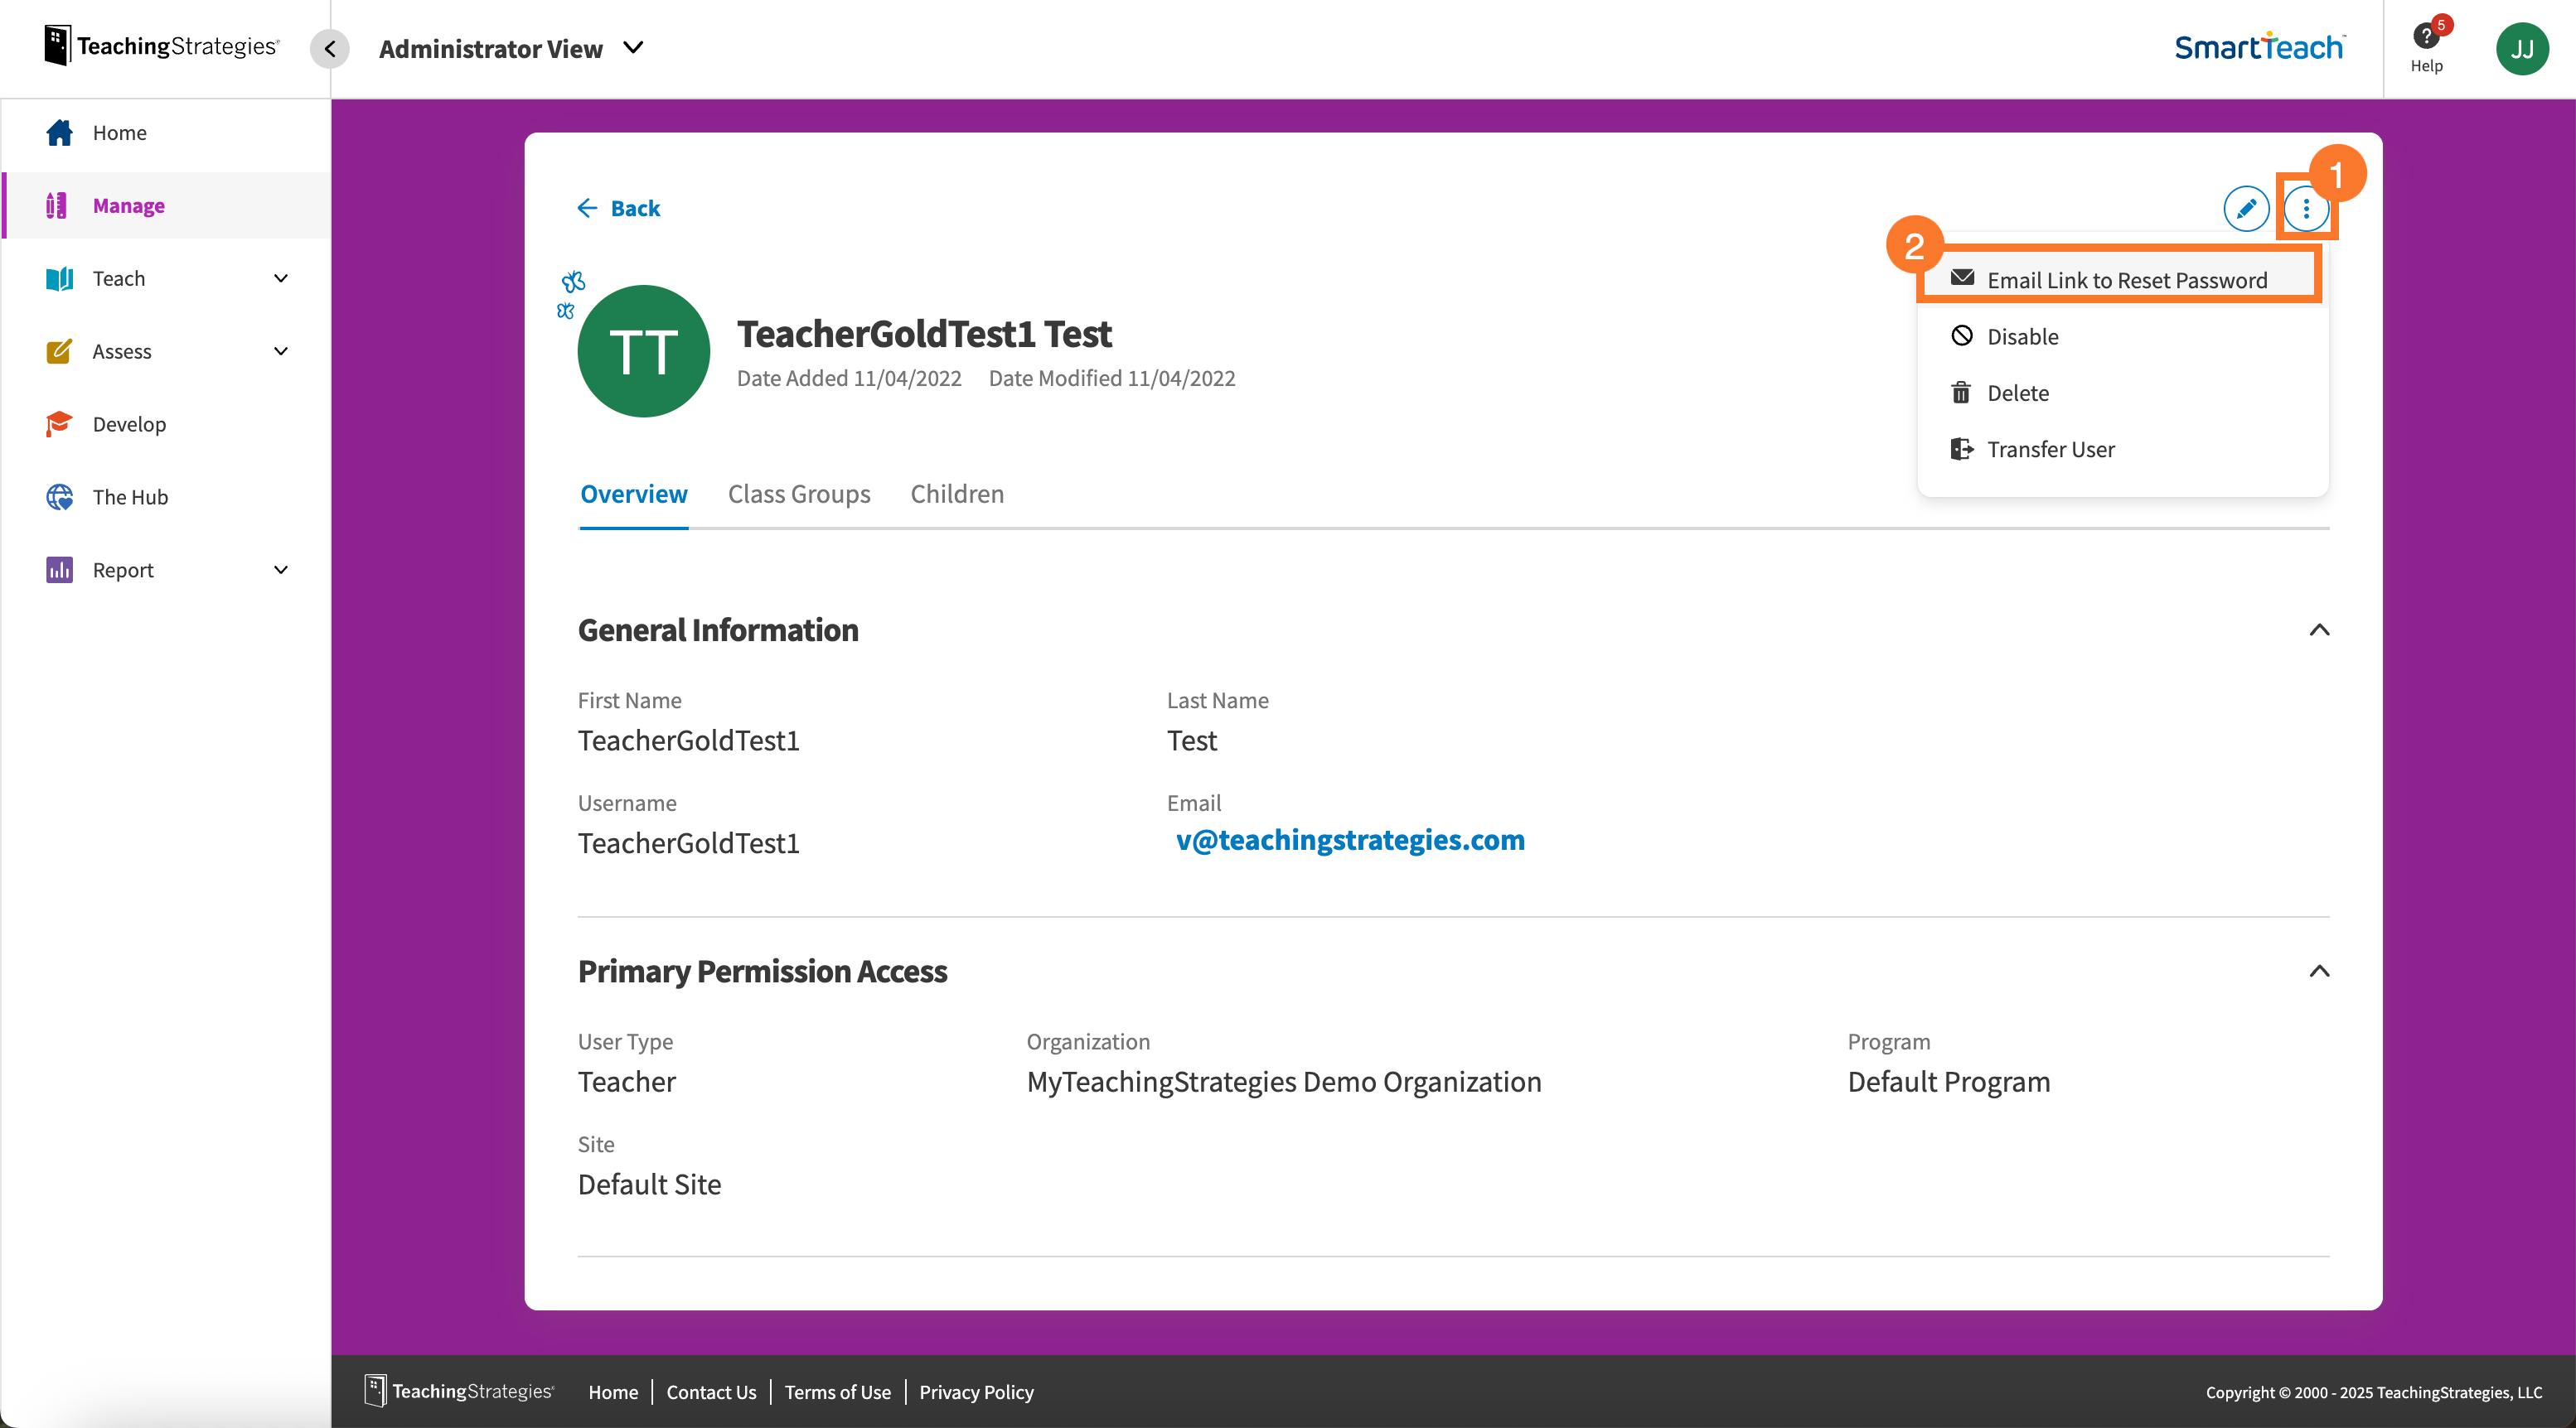Open v@teachingstrategies.com email link

pyautogui.click(x=1350, y=841)
